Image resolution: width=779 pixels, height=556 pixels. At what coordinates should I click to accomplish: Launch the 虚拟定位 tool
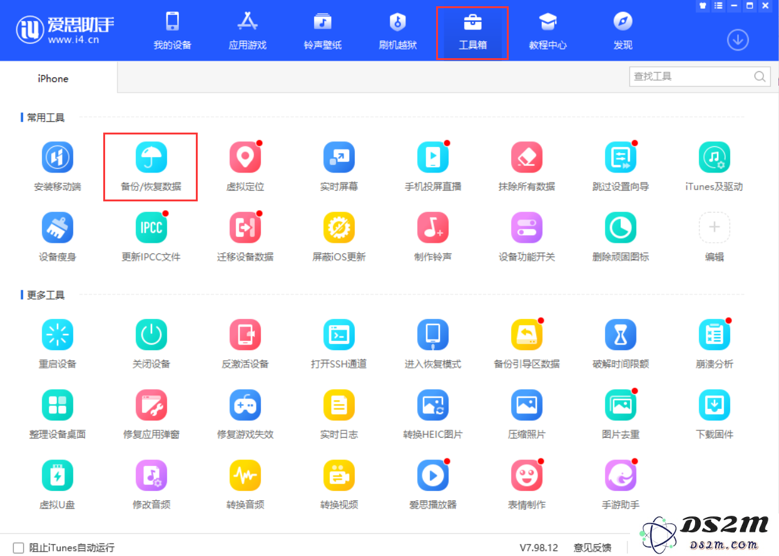[x=245, y=158]
